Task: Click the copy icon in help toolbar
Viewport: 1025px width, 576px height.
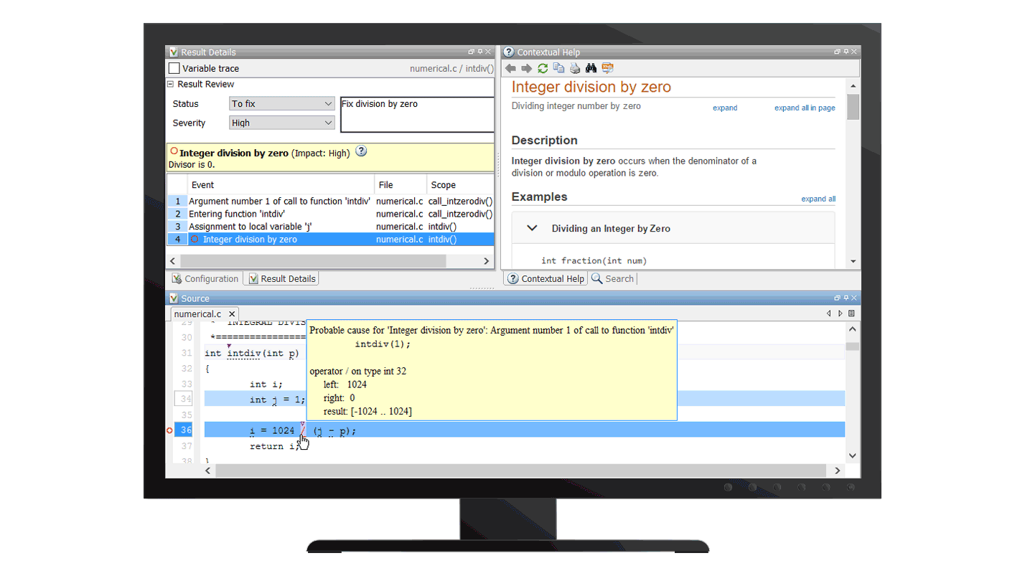Action: pyautogui.click(x=558, y=68)
